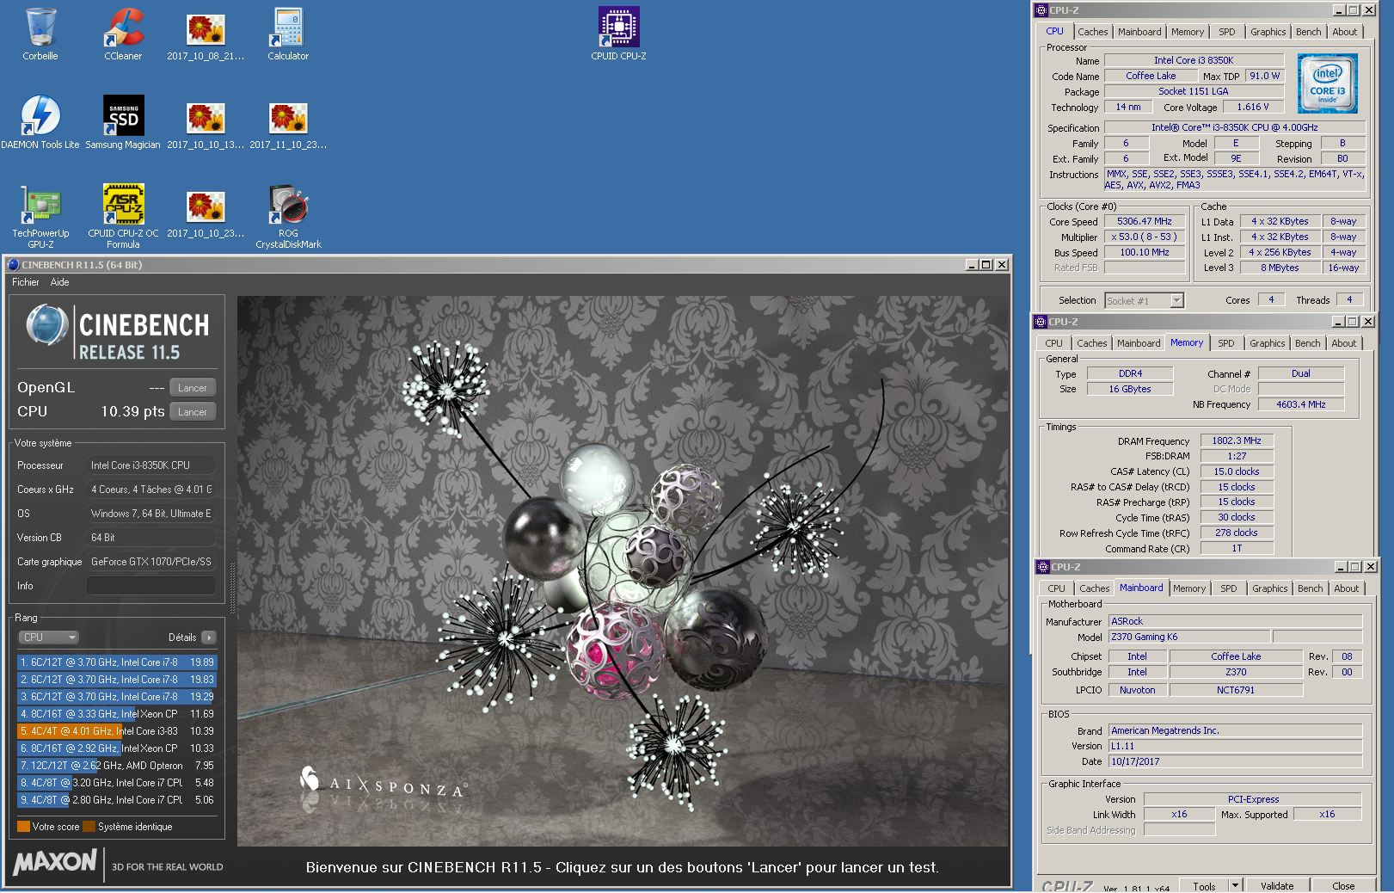The image size is (1394, 893).
Task: Open Bench tab in CPU-Z processor window
Action: click(x=1308, y=32)
